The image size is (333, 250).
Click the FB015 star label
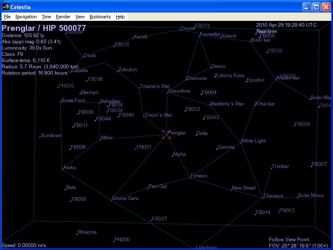pyautogui.click(x=122, y=45)
